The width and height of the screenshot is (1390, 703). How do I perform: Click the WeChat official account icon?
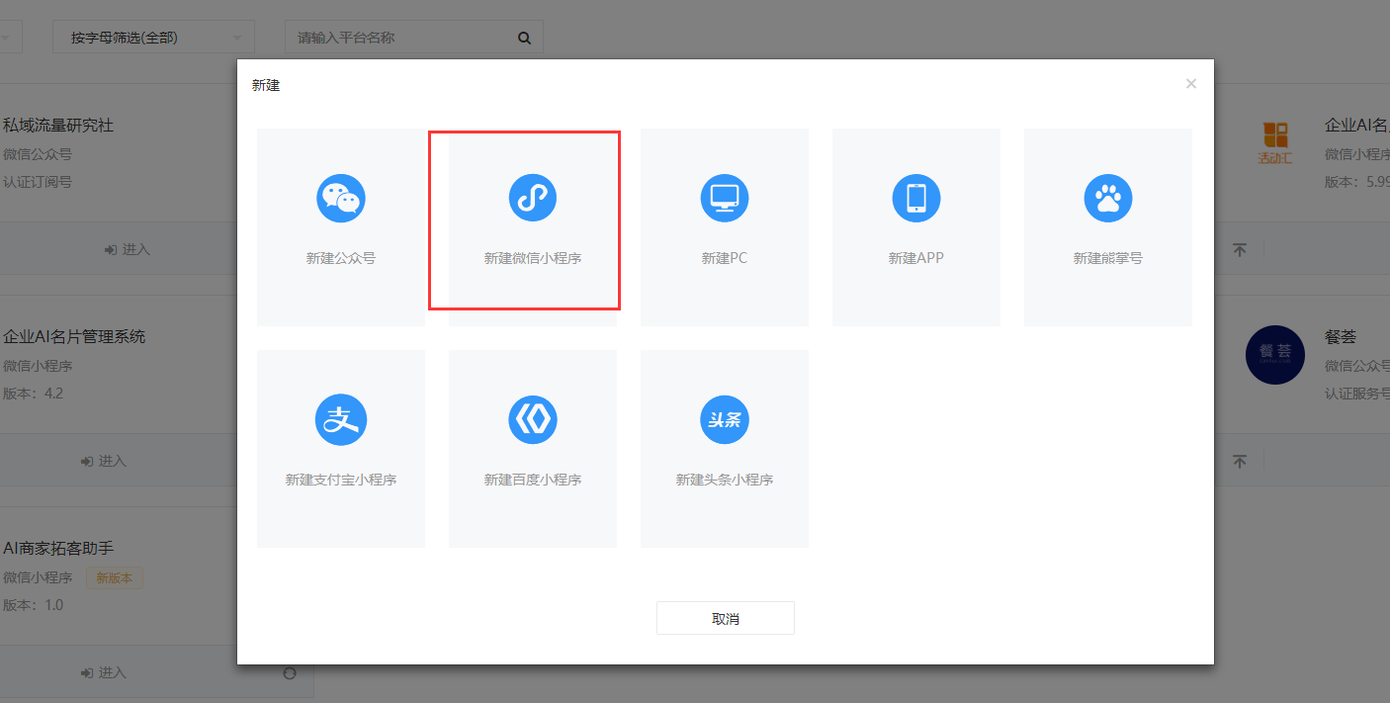(x=341, y=198)
